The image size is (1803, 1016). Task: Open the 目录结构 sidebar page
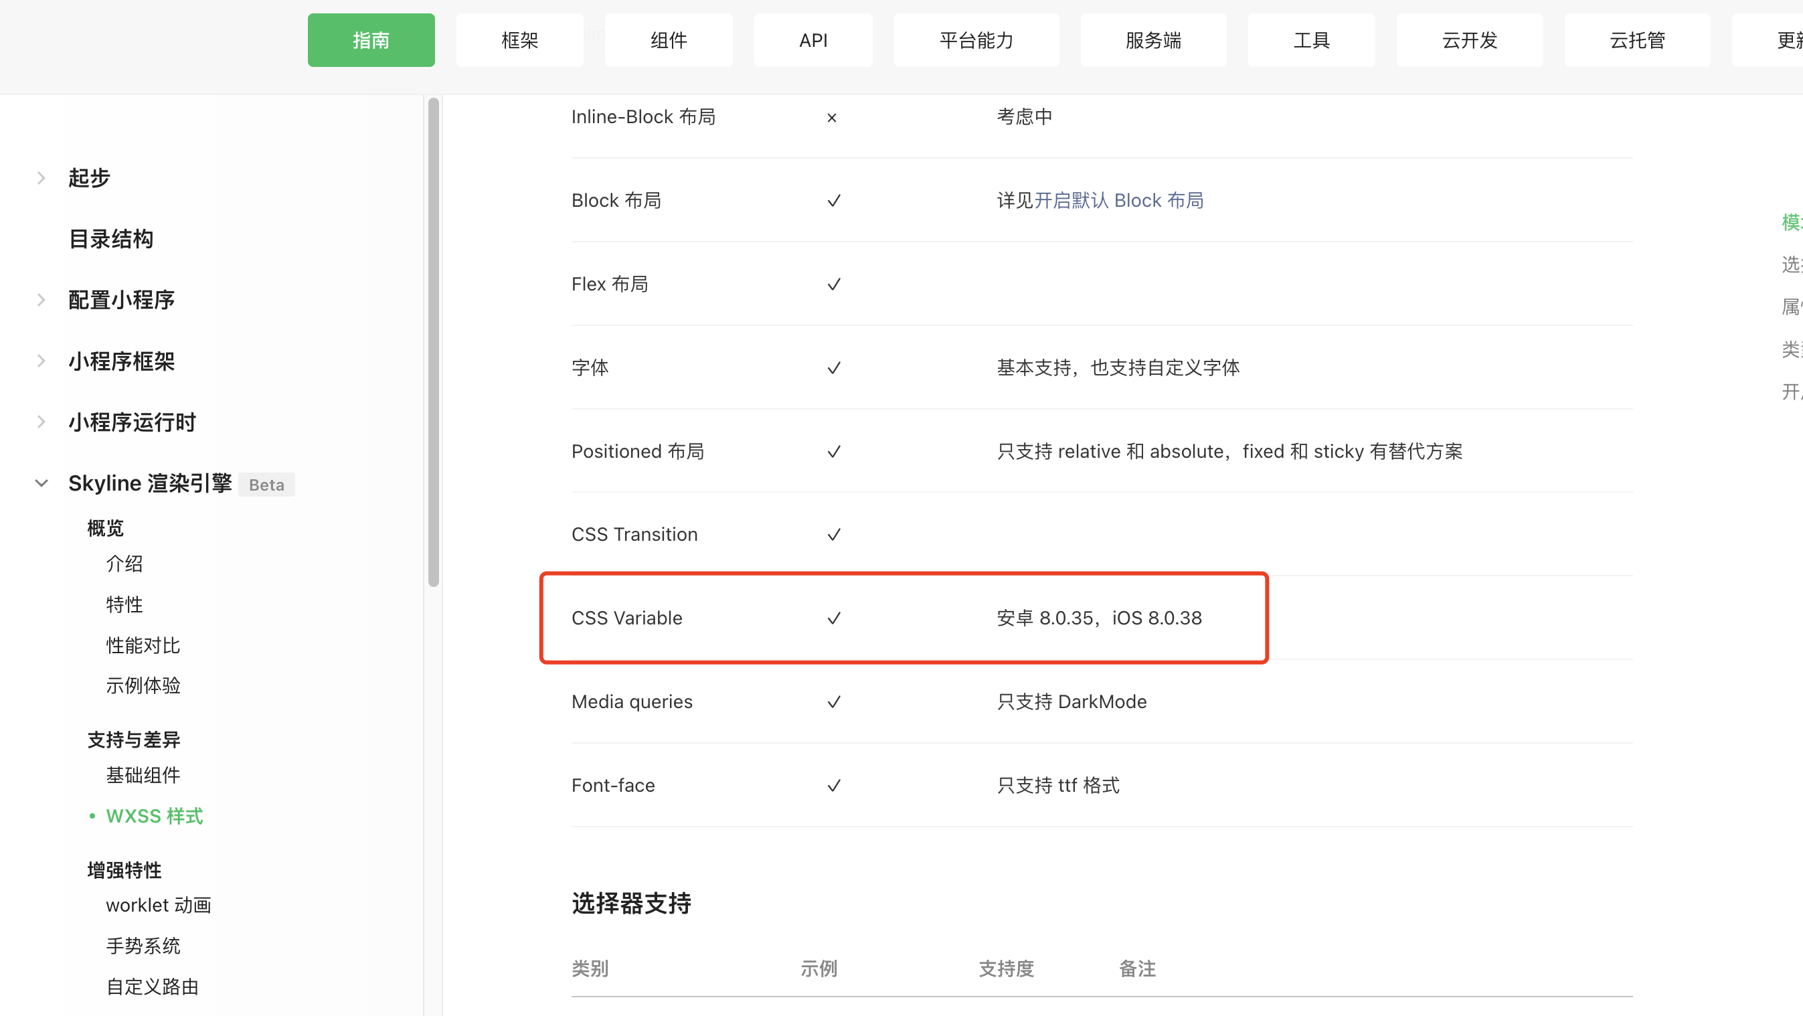(x=110, y=240)
